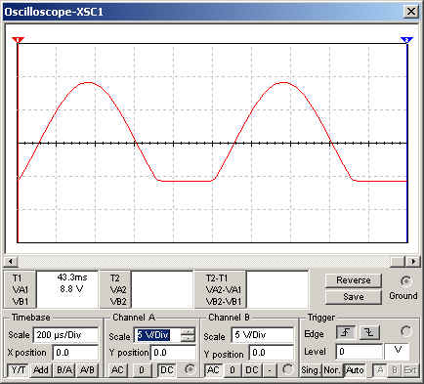This screenshot has width=424, height=384.
Task: Set Channel A coupling to AC
Action: point(117,370)
